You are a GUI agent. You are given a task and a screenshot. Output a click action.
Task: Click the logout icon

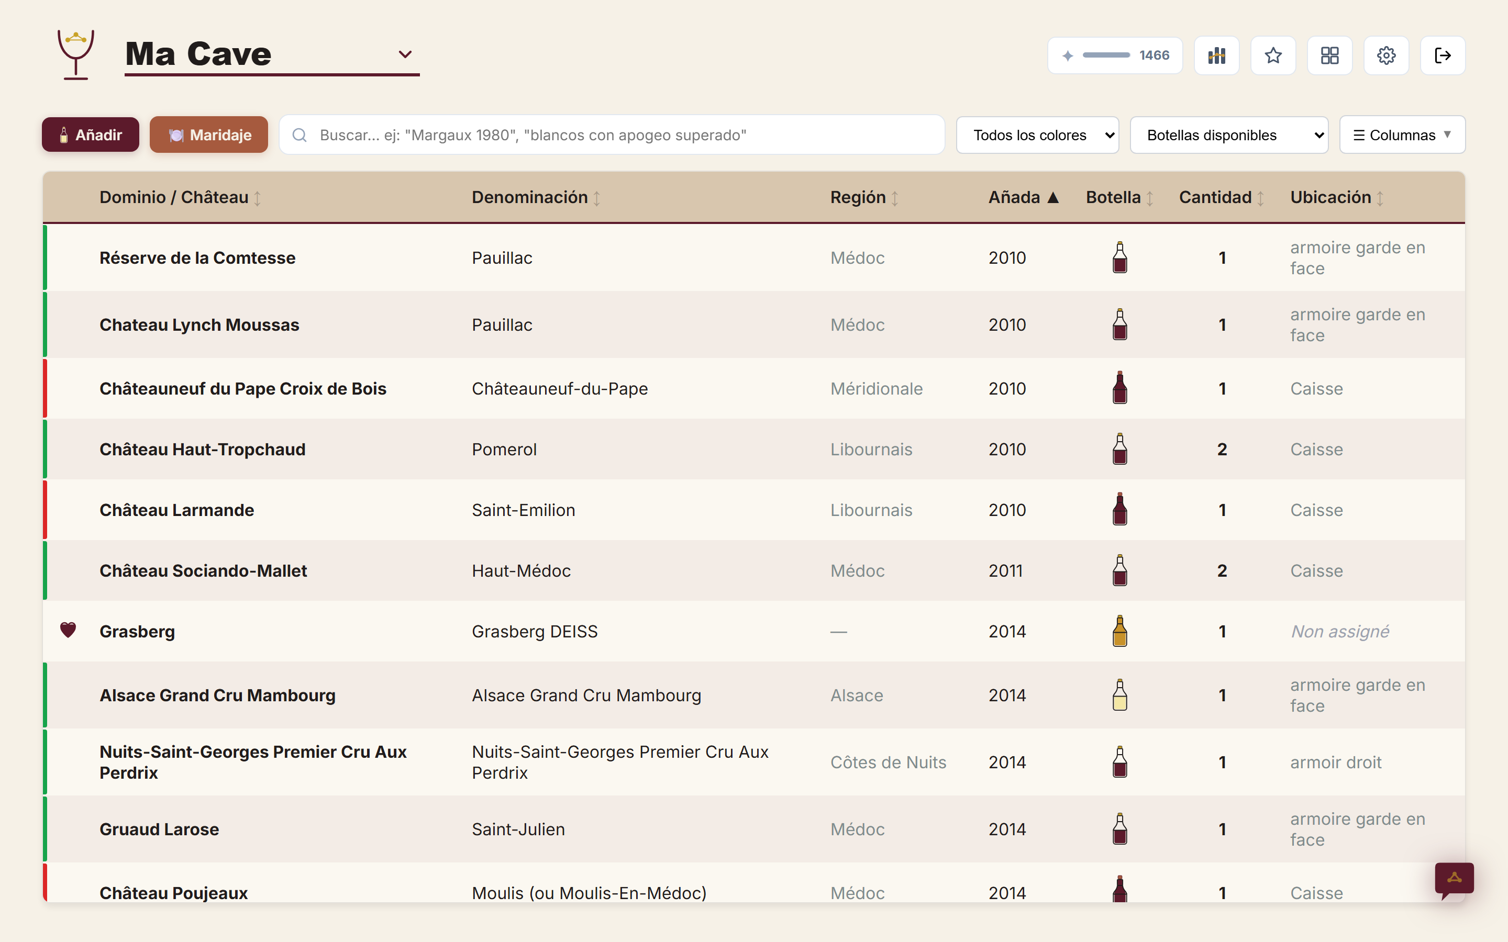(1443, 55)
